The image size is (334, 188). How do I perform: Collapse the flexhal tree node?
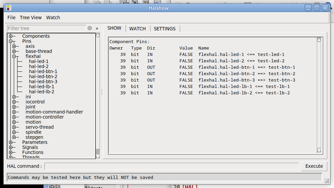(14, 56)
